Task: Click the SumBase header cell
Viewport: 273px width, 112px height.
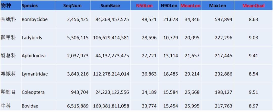Action: (110, 6)
